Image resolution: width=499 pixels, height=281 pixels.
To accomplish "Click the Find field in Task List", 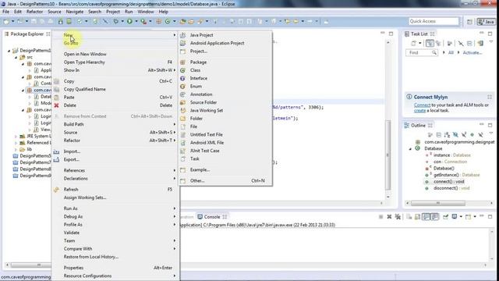I will 422,52.
